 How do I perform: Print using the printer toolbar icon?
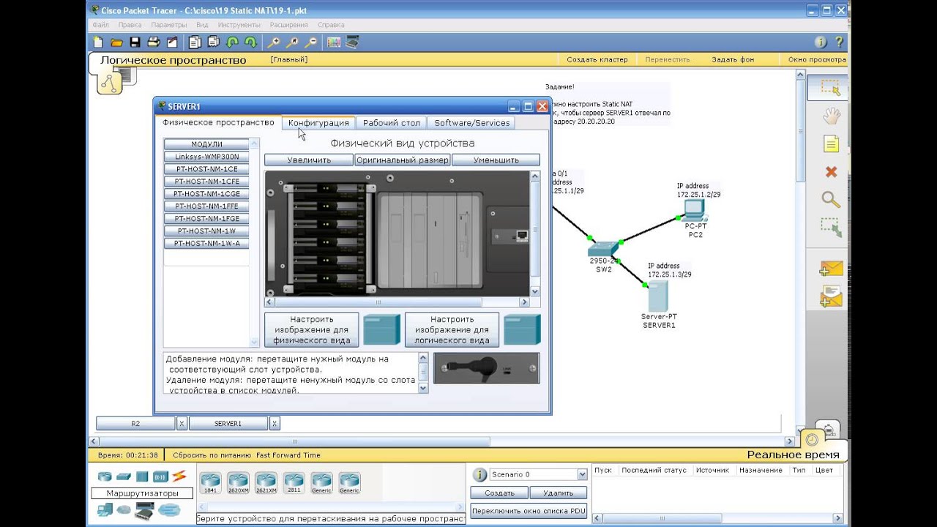pos(154,42)
